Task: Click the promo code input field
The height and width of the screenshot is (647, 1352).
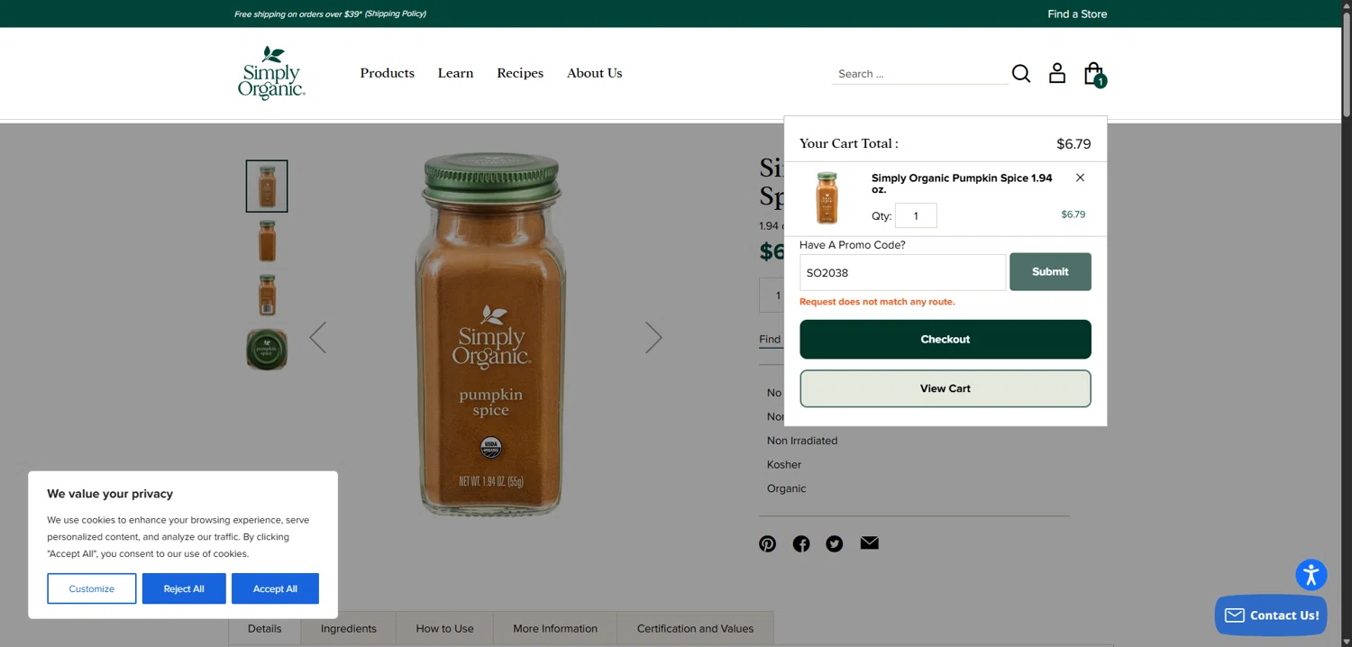Action: point(902,272)
